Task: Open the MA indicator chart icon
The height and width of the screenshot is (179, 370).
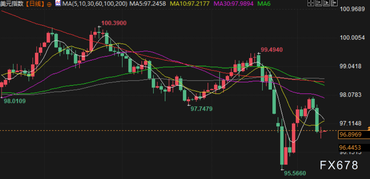Action: 58,3
